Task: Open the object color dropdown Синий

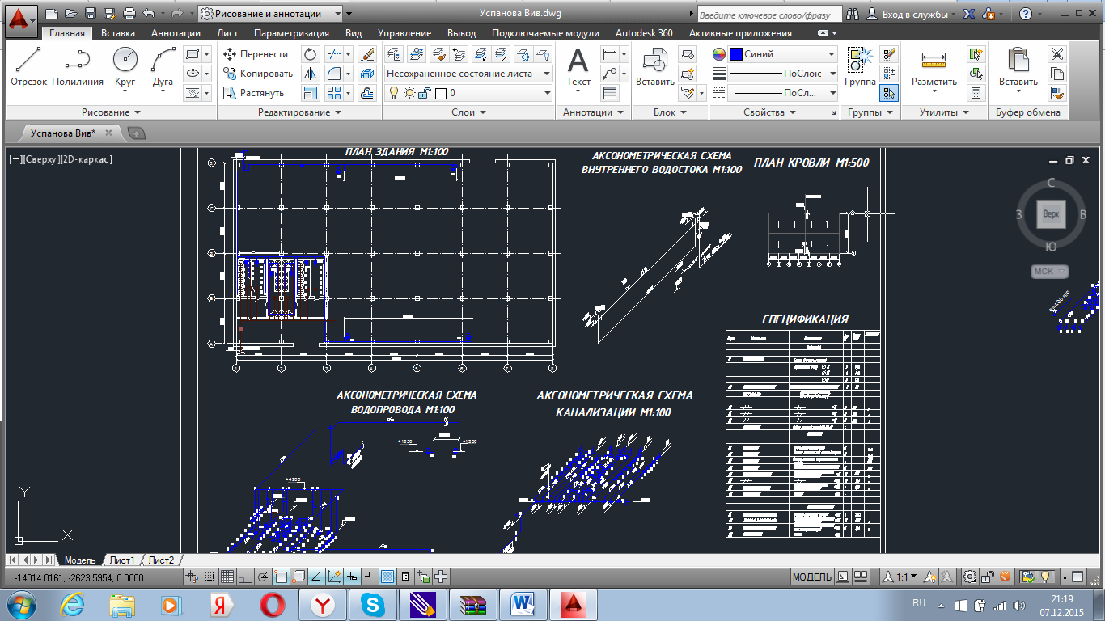Action: tap(783, 54)
